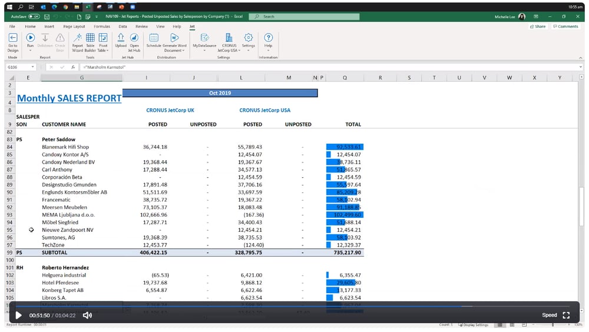Switch to the Formulas tab

click(x=102, y=26)
